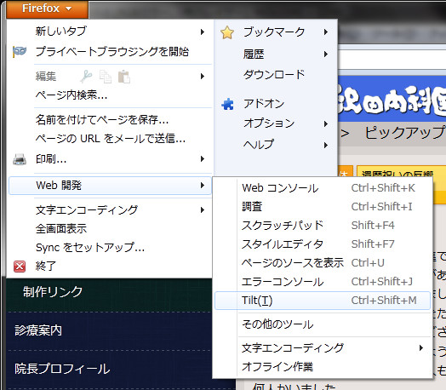The image size is (446, 390).
Task: Expand the オプション submenu arrow
Action: pyautogui.click(x=326, y=123)
